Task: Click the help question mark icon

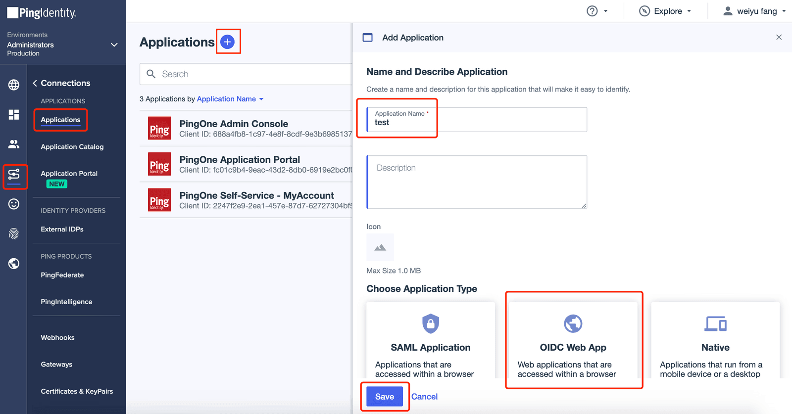Action: (x=592, y=11)
